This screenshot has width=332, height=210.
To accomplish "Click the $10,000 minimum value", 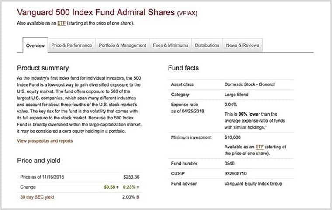I will tap(232, 137).
